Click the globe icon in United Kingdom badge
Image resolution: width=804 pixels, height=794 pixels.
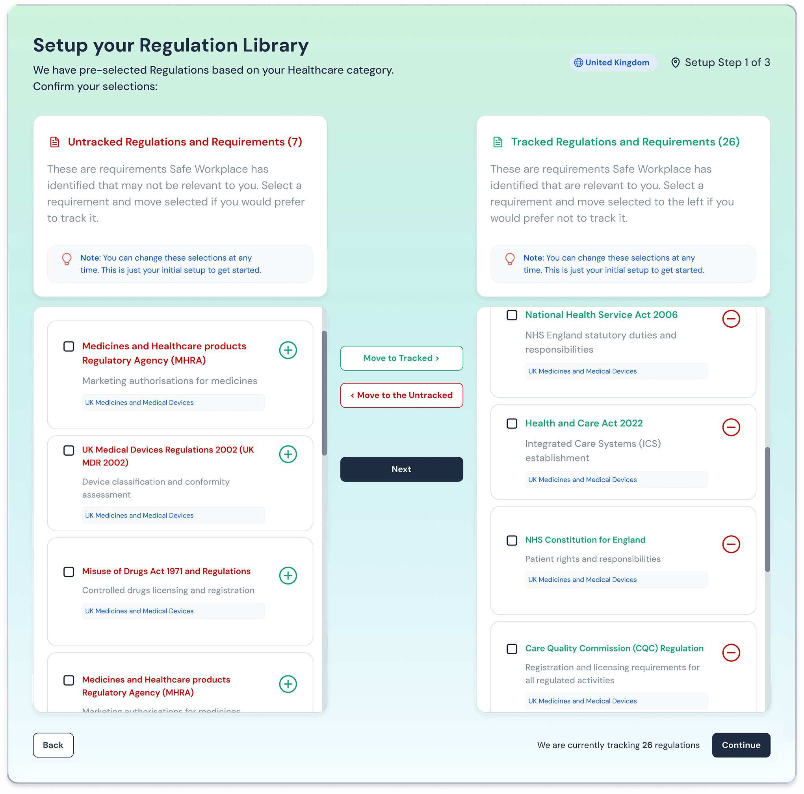[x=578, y=62]
